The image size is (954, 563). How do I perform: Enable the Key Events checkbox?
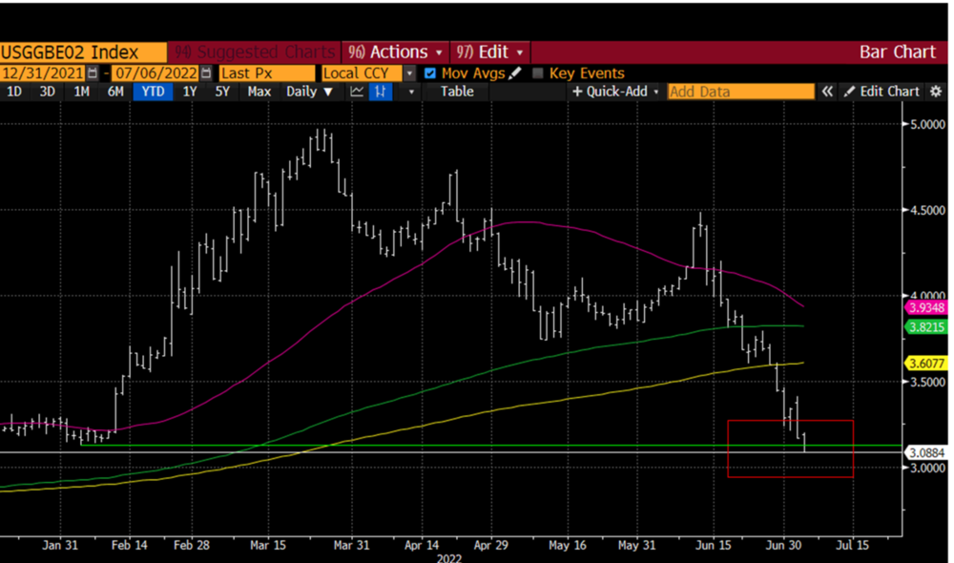(x=538, y=73)
